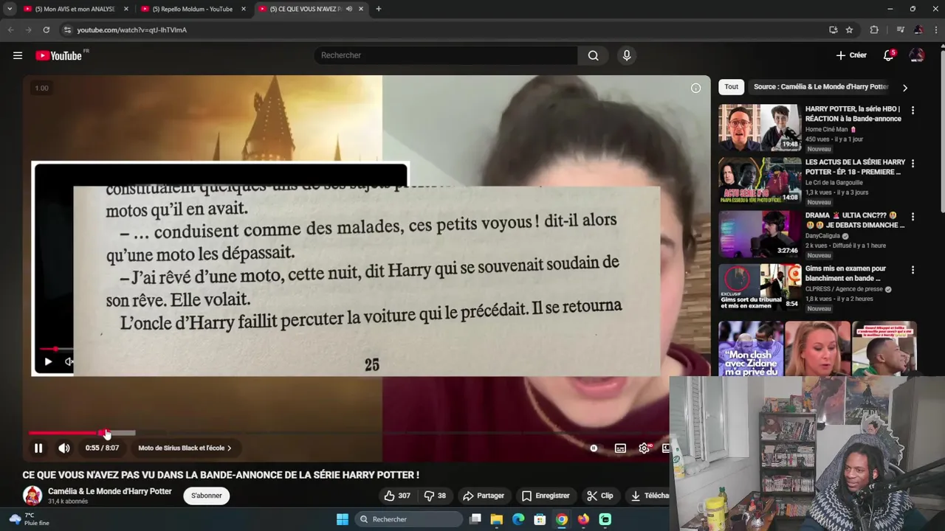
Task: Show more filter chips with right chevron
Action: [x=905, y=88]
